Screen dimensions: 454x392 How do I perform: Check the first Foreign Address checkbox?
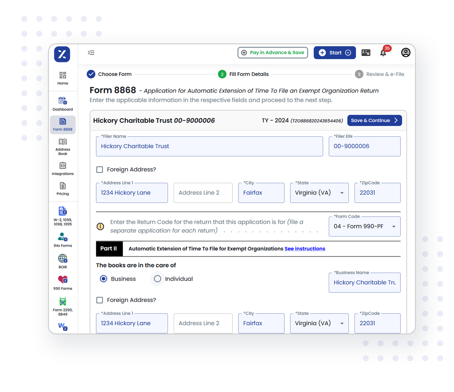point(100,169)
